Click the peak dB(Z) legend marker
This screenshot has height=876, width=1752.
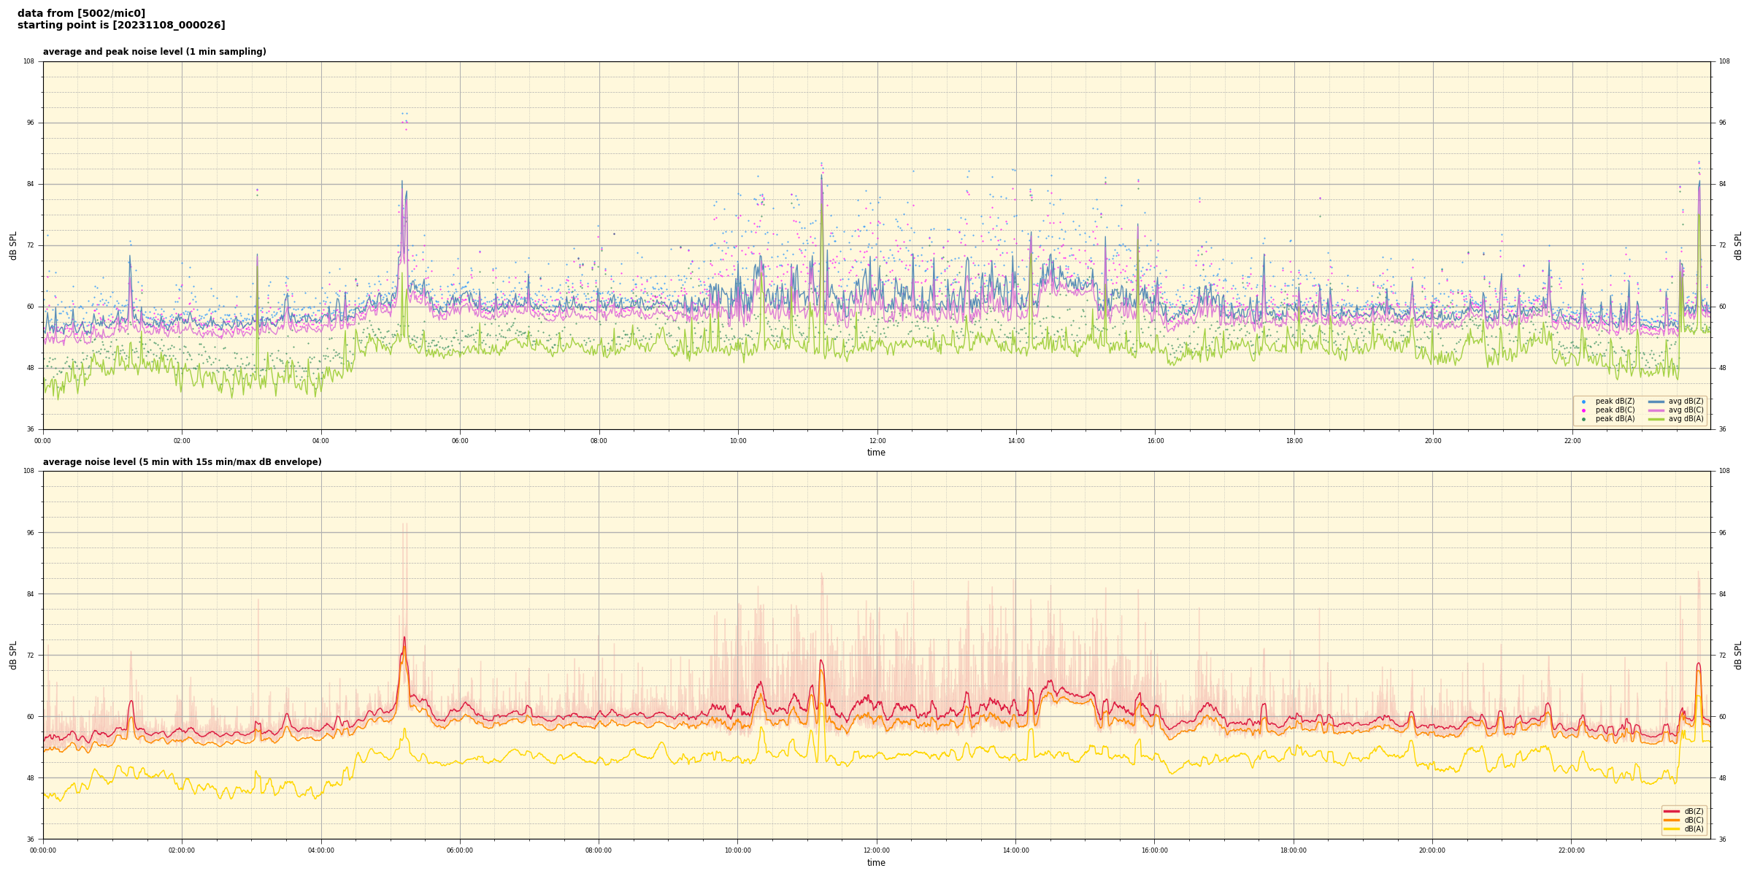pos(1583,401)
